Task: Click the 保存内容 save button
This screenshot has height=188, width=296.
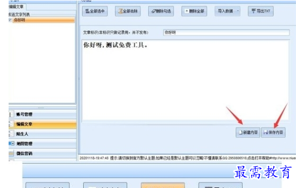Action: [x=273, y=133]
